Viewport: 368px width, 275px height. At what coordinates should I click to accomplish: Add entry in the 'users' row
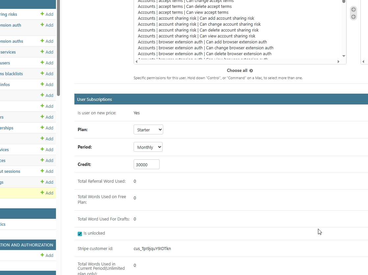[47, 63]
